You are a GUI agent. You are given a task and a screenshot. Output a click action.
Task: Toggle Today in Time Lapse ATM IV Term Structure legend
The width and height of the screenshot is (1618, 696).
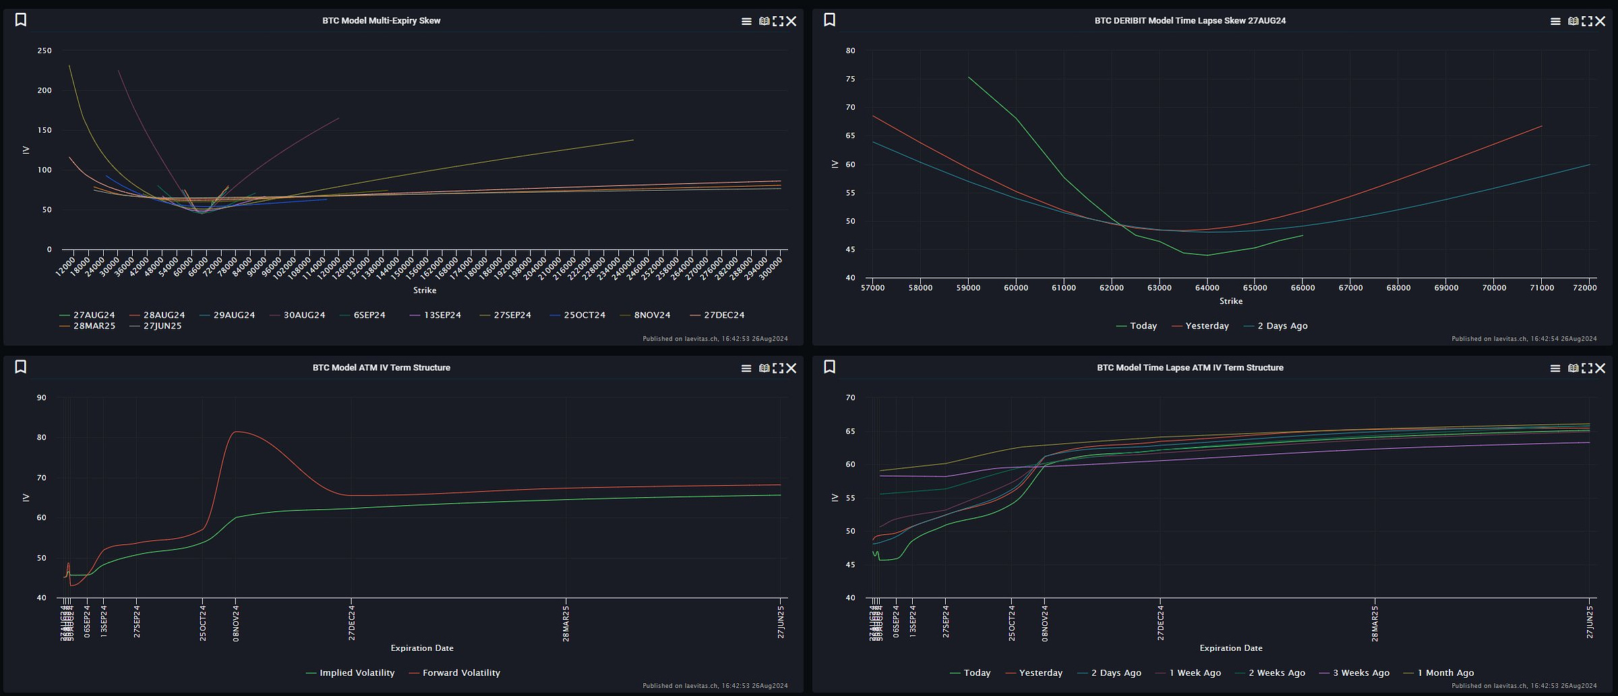point(970,672)
